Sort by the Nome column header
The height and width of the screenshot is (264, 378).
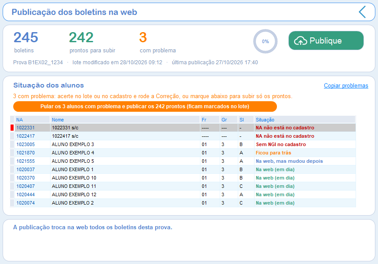click(x=125, y=120)
